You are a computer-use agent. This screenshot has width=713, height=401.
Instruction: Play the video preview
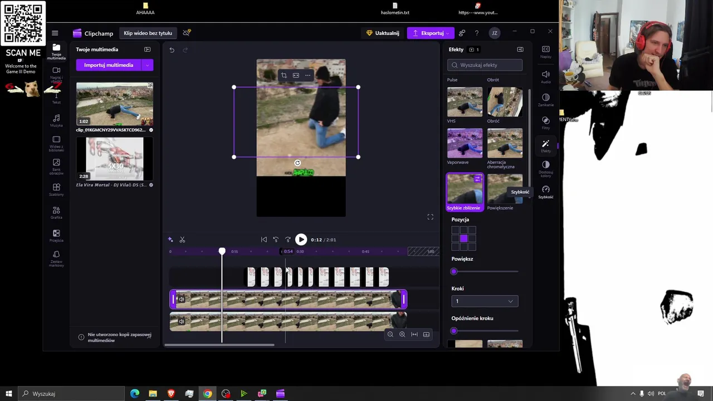coord(301,239)
